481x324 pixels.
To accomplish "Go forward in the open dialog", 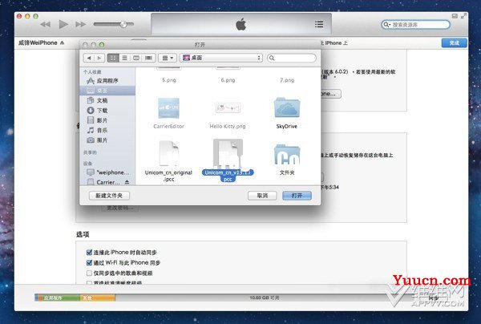I will pos(99,58).
